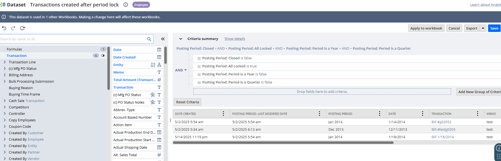Expand the Transaction Line record
The height and width of the screenshot is (161, 501).
click(5, 62)
